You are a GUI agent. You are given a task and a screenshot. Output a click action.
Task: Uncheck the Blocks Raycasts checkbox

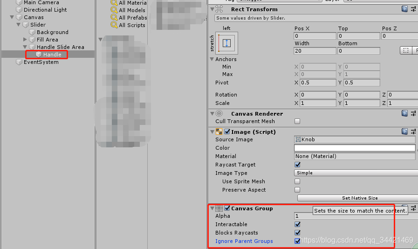297,233
